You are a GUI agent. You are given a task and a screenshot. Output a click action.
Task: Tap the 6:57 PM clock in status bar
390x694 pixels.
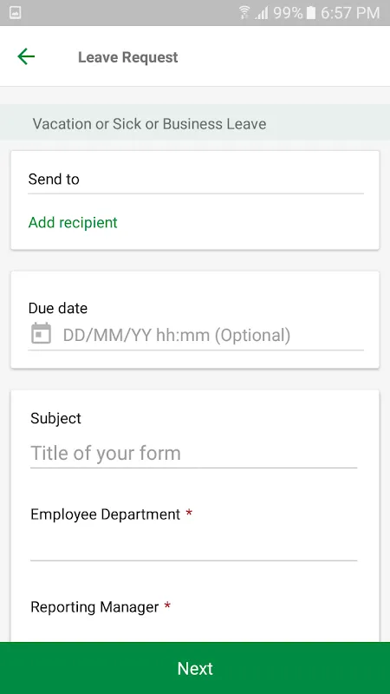(x=350, y=13)
